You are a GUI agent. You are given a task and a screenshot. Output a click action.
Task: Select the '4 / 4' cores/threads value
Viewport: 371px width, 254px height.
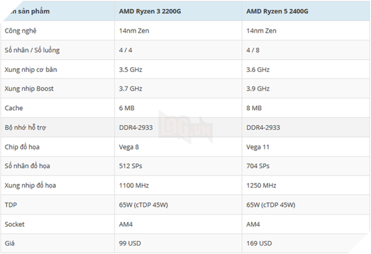tap(125, 50)
